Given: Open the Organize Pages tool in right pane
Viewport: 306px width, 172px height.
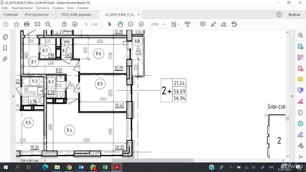Looking at the screenshot, I should pos(300,58).
